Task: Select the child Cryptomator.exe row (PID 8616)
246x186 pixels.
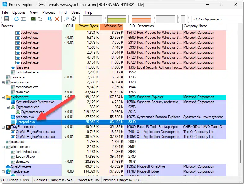Action: point(113,112)
